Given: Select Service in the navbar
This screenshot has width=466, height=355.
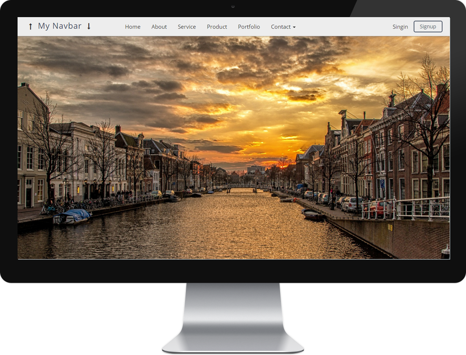Looking at the screenshot, I should coord(187,27).
